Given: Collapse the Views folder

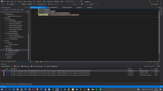Looking at the screenshot, I should pyautogui.click(x=3, y=41).
